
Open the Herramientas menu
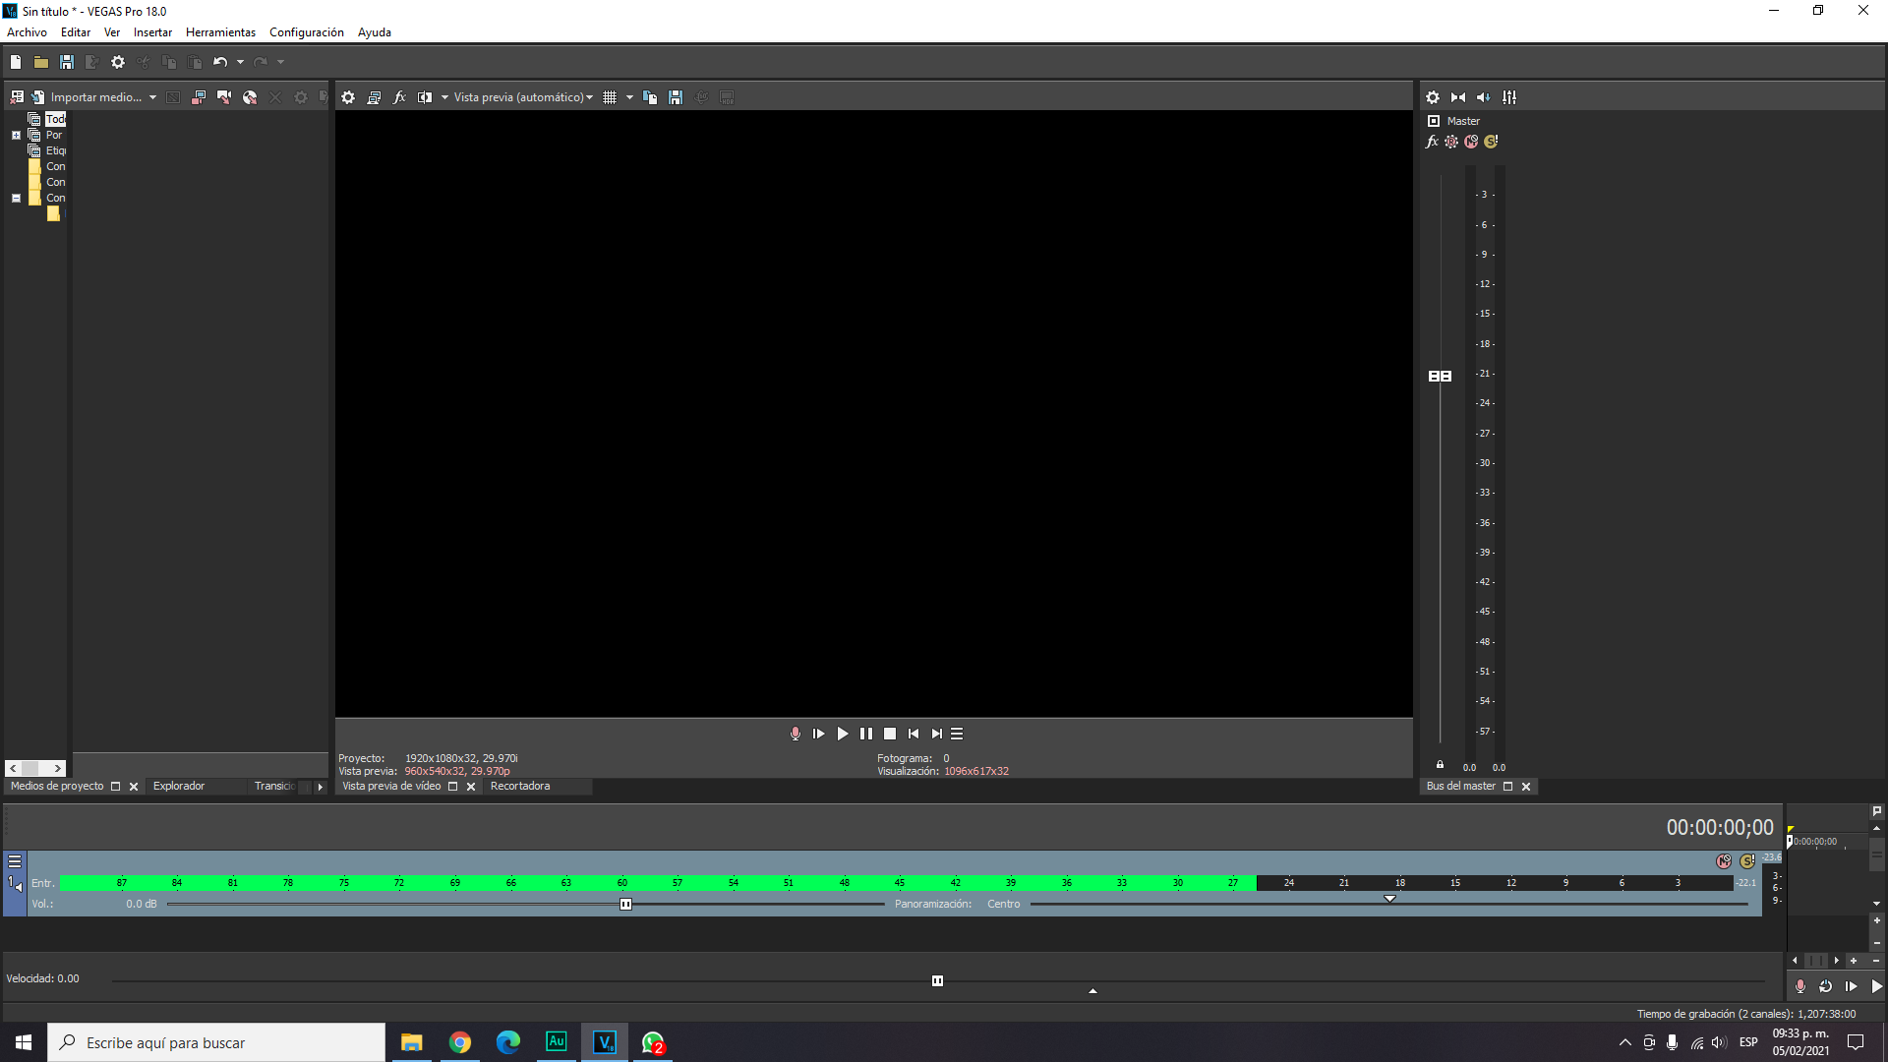click(220, 32)
